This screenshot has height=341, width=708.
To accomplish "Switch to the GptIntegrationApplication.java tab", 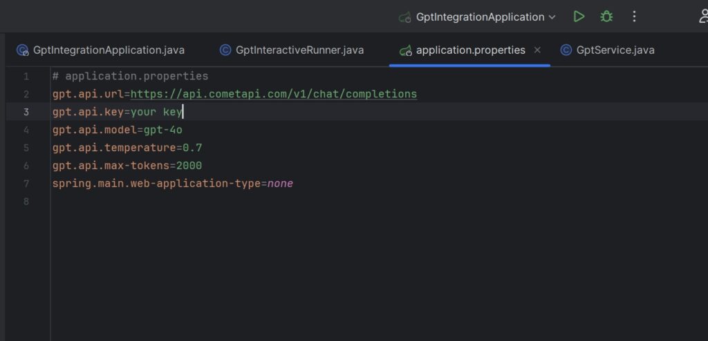I will coord(109,50).
